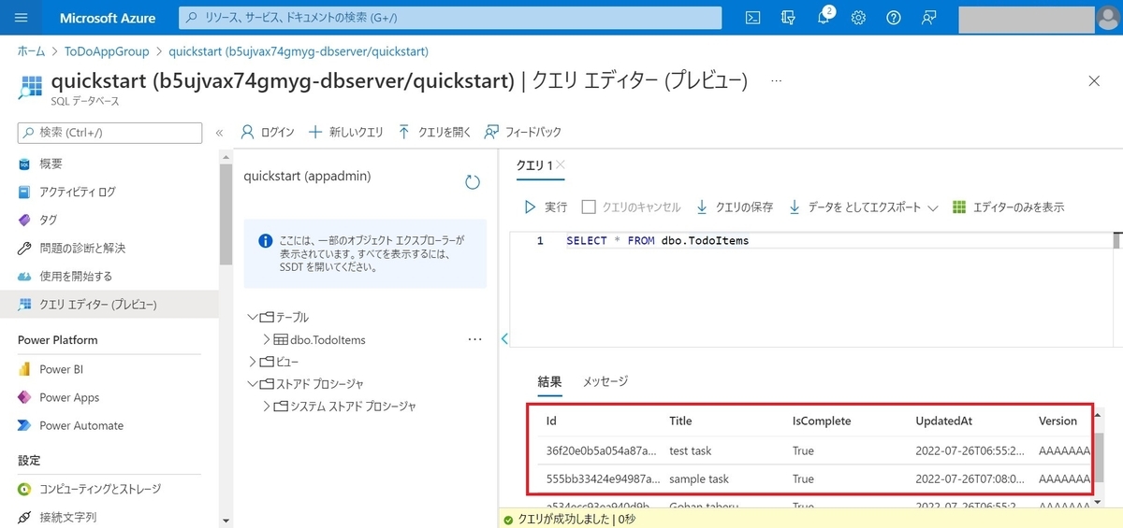The height and width of the screenshot is (528, 1123).
Task: Launch Cloud Shell from the top bar
Action: 753,18
